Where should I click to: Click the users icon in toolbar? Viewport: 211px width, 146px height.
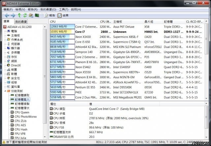coord(31,15)
